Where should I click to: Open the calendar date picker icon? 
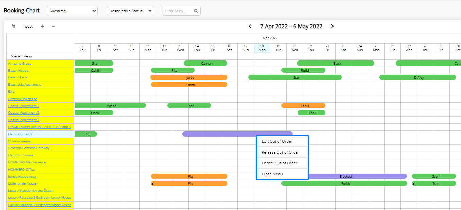click(13, 26)
